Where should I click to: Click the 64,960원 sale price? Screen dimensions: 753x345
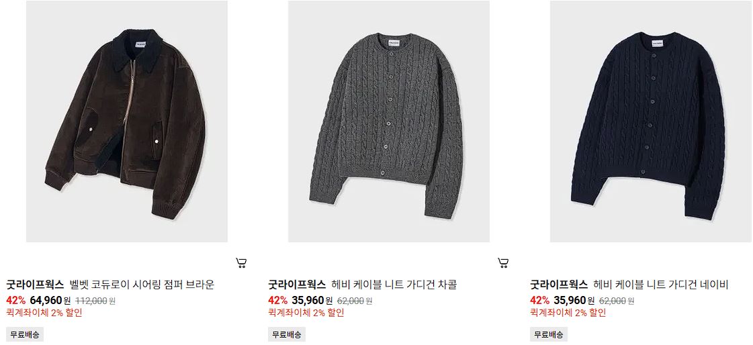pos(50,301)
